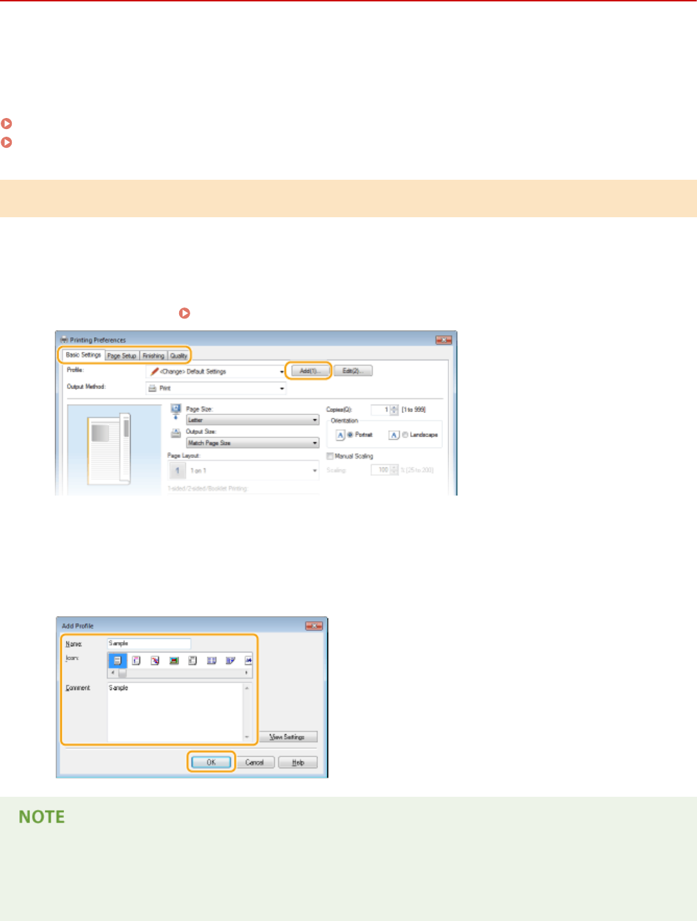Select the blue highlighted document profile icon

117,661
